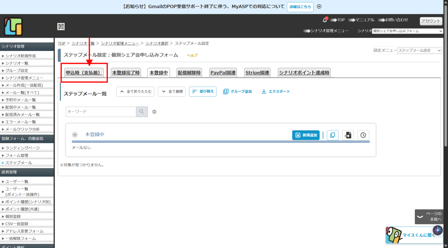
Task: Switch to シナリオポイント達成時 tab
Action: [304, 73]
